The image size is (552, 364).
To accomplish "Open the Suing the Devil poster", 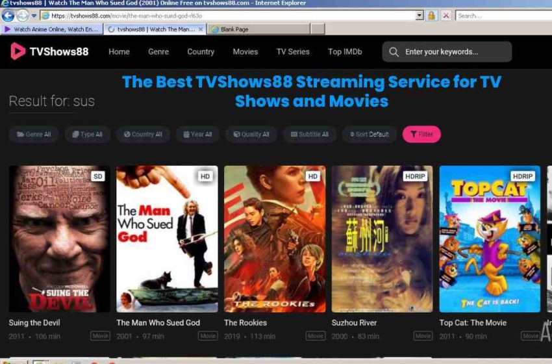I will coord(60,239).
